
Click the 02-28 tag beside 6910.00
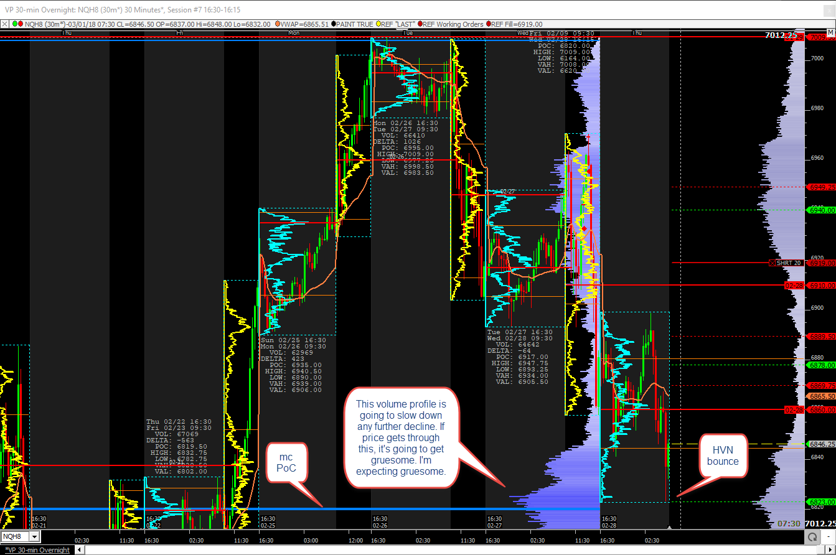794,285
